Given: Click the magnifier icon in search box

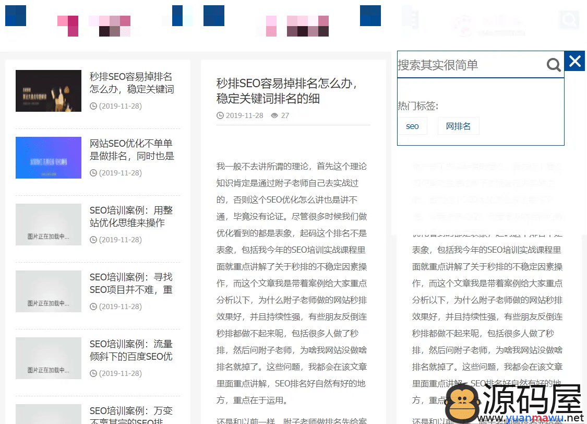Looking at the screenshot, I should click(x=553, y=65).
